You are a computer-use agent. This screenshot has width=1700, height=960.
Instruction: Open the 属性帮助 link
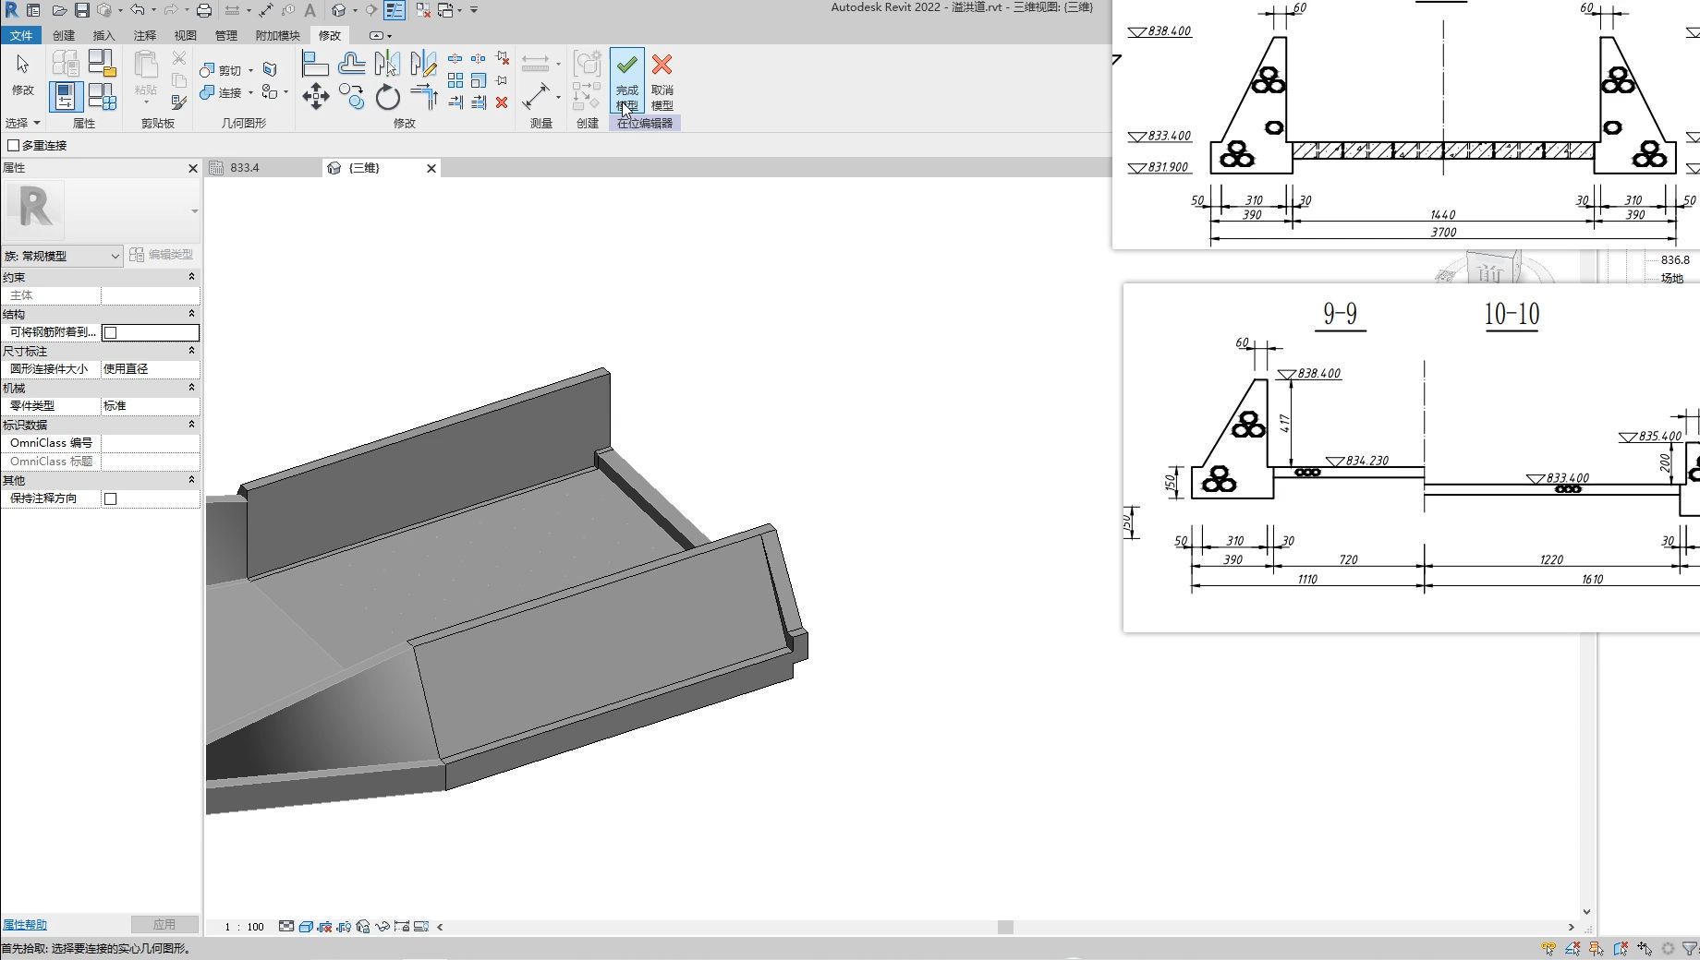click(25, 924)
